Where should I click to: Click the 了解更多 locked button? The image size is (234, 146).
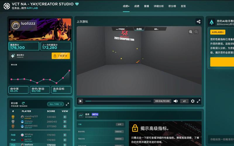61,56
